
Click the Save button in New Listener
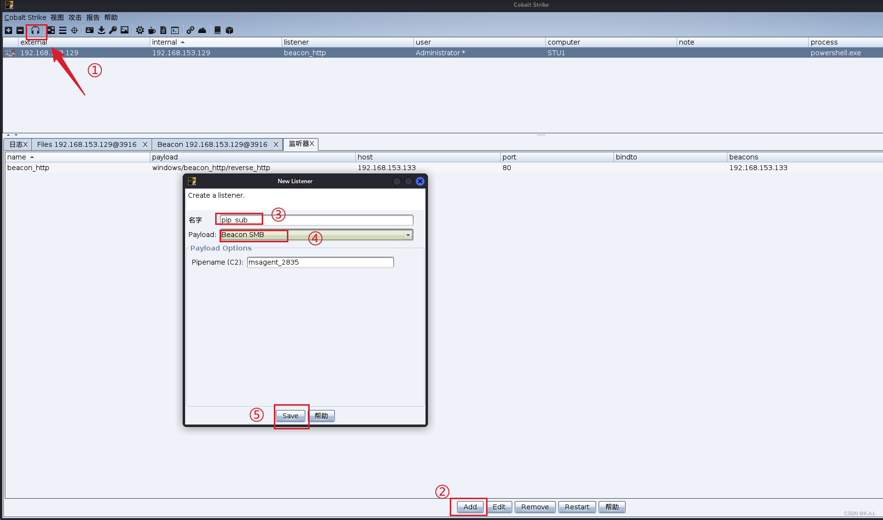pyautogui.click(x=290, y=415)
